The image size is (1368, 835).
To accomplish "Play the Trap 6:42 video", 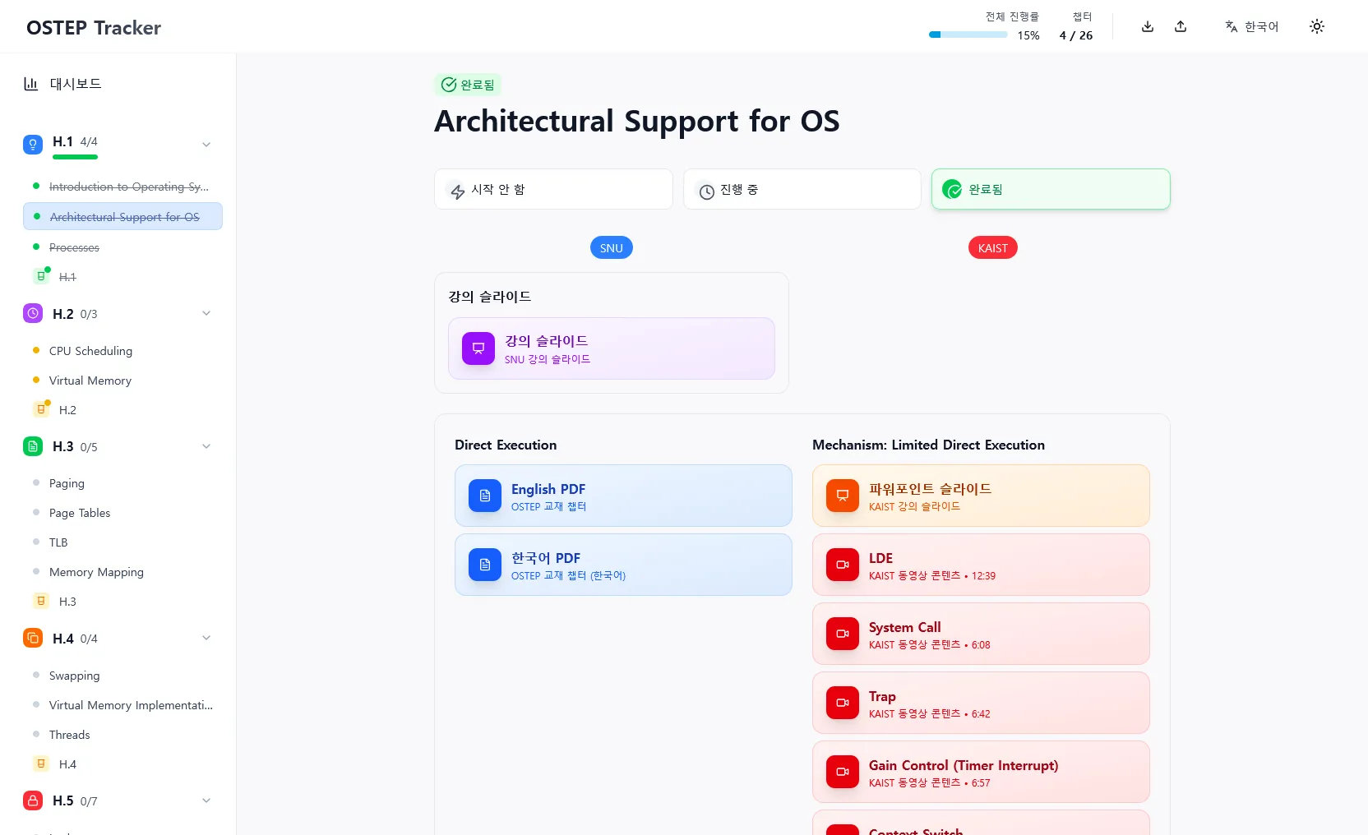I will click(981, 703).
